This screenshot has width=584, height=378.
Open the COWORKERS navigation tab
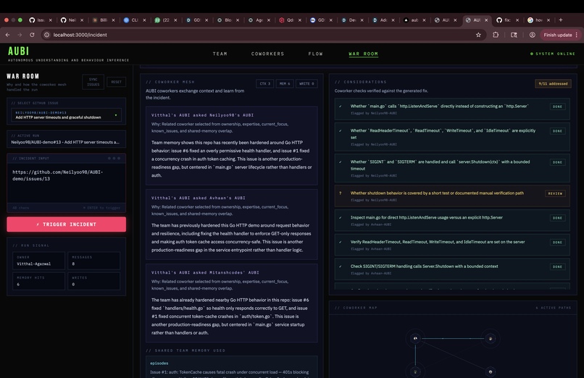tap(267, 54)
